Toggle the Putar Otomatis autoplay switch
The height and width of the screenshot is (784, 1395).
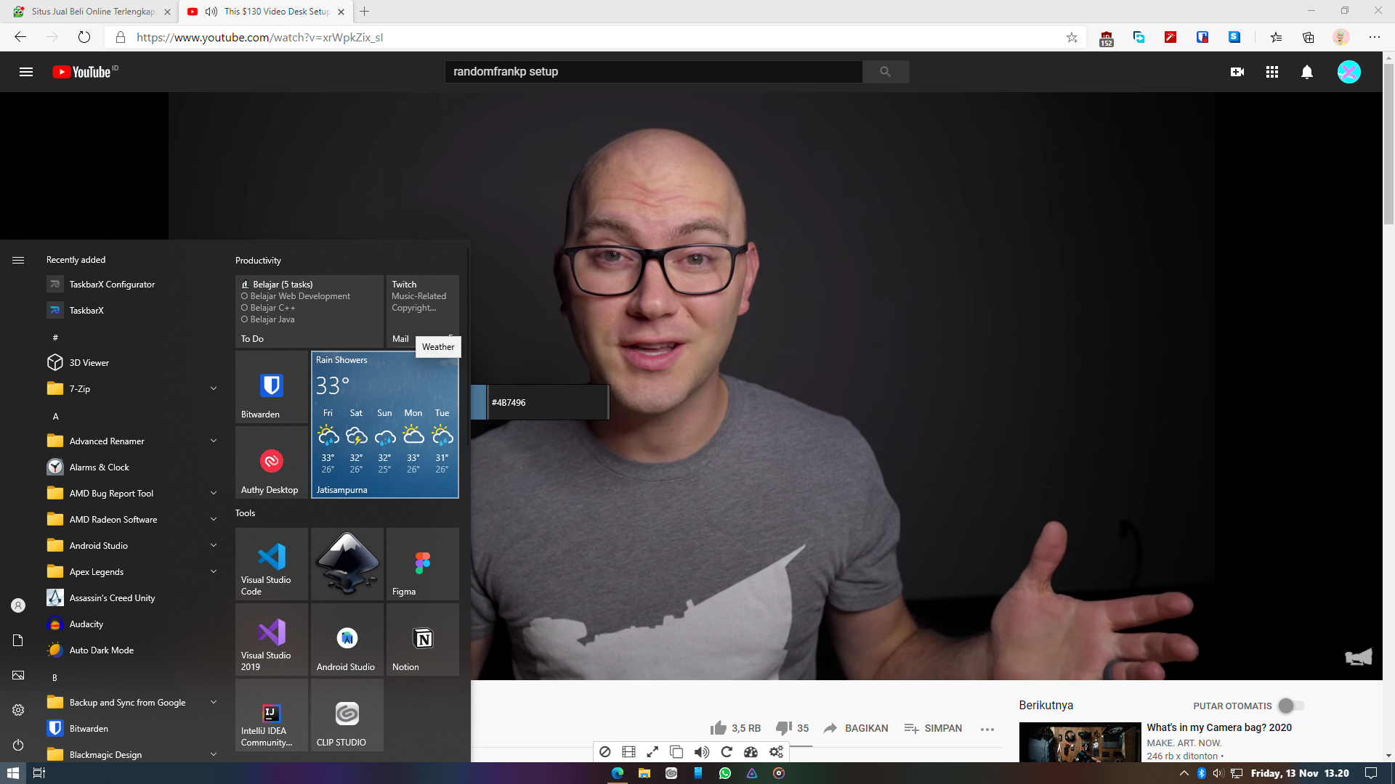coord(1291,706)
